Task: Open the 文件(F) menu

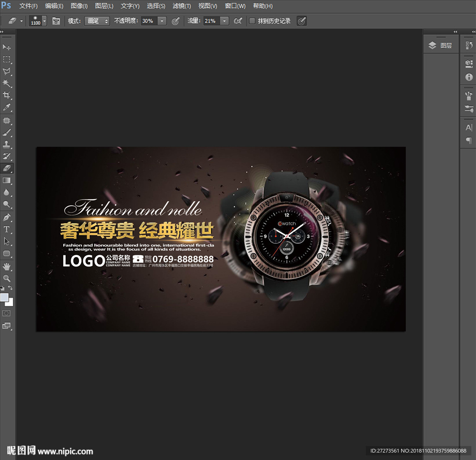Action: pyautogui.click(x=28, y=6)
